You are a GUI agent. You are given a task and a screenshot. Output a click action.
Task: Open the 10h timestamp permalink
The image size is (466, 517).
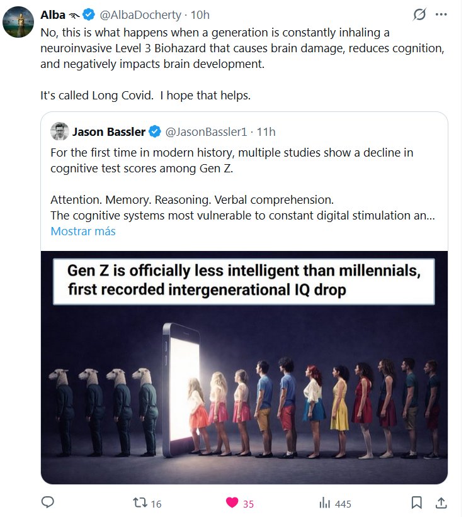pyautogui.click(x=200, y=14)
